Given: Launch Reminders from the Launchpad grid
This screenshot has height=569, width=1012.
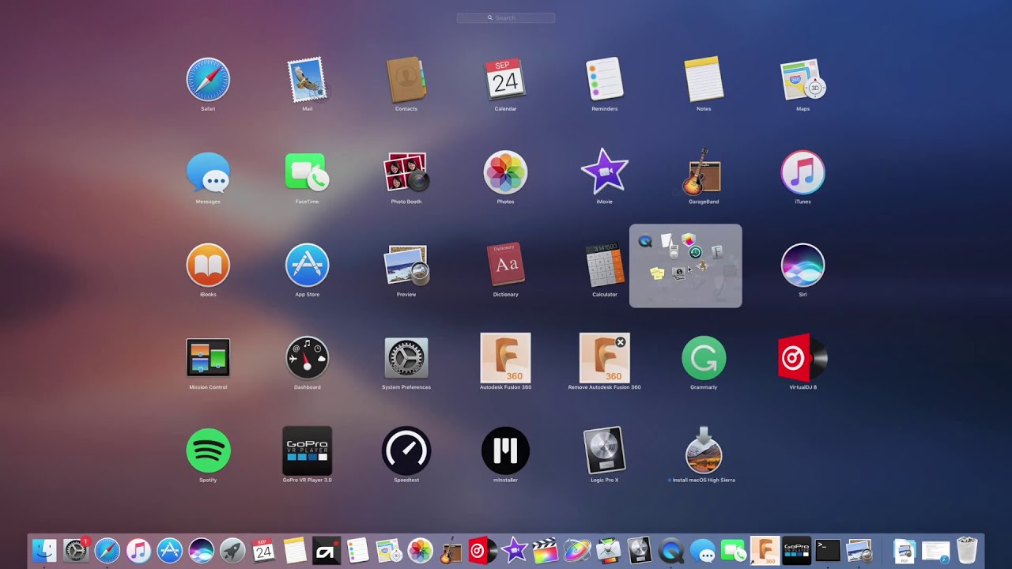Looking at the screenshot, I should pyautogui.click(x=605, y=79).
